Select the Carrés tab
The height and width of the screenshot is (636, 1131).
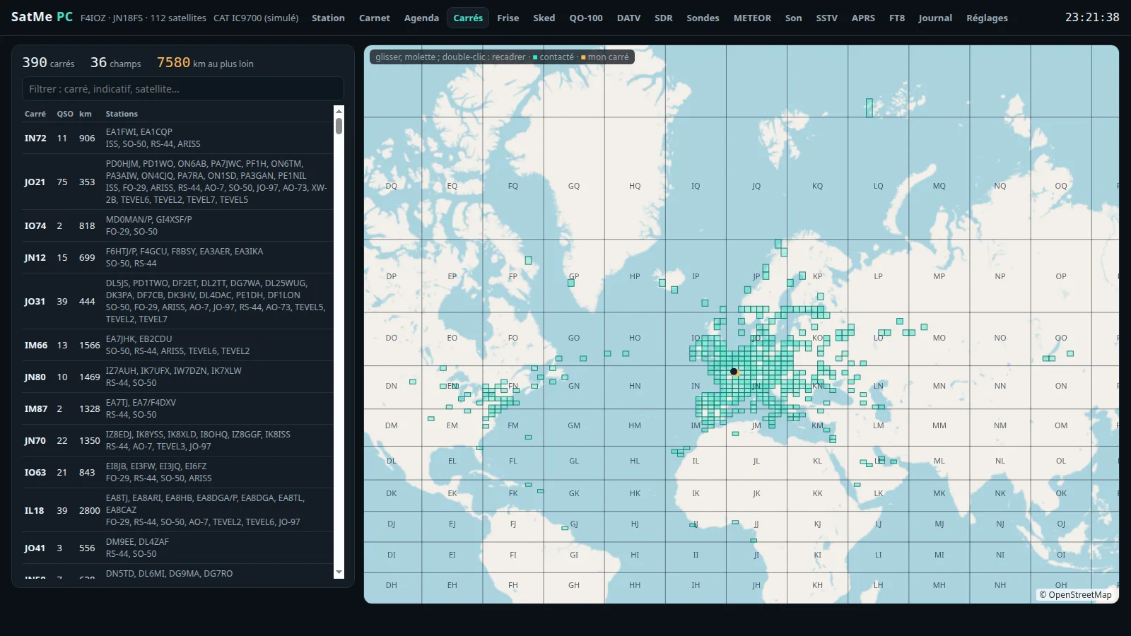[468, 18]
